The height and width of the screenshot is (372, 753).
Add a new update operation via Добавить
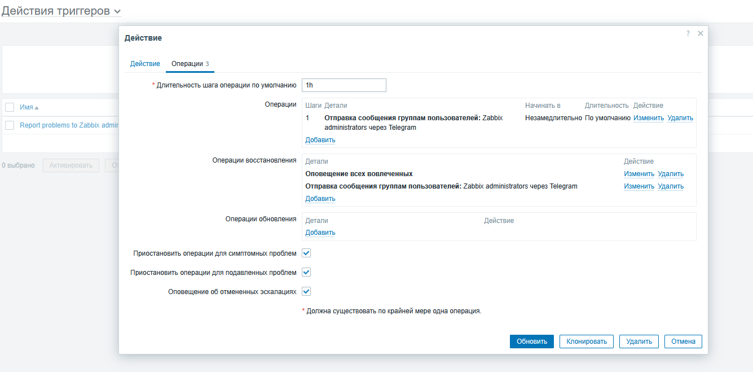(x=320, y=233)
